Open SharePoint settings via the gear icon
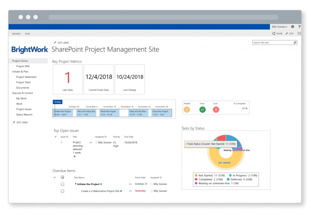 [x=292, y=27]
